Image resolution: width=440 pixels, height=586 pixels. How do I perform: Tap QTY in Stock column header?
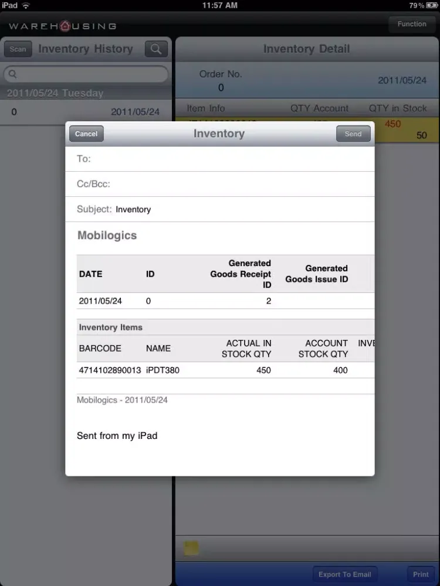[398, 108]
